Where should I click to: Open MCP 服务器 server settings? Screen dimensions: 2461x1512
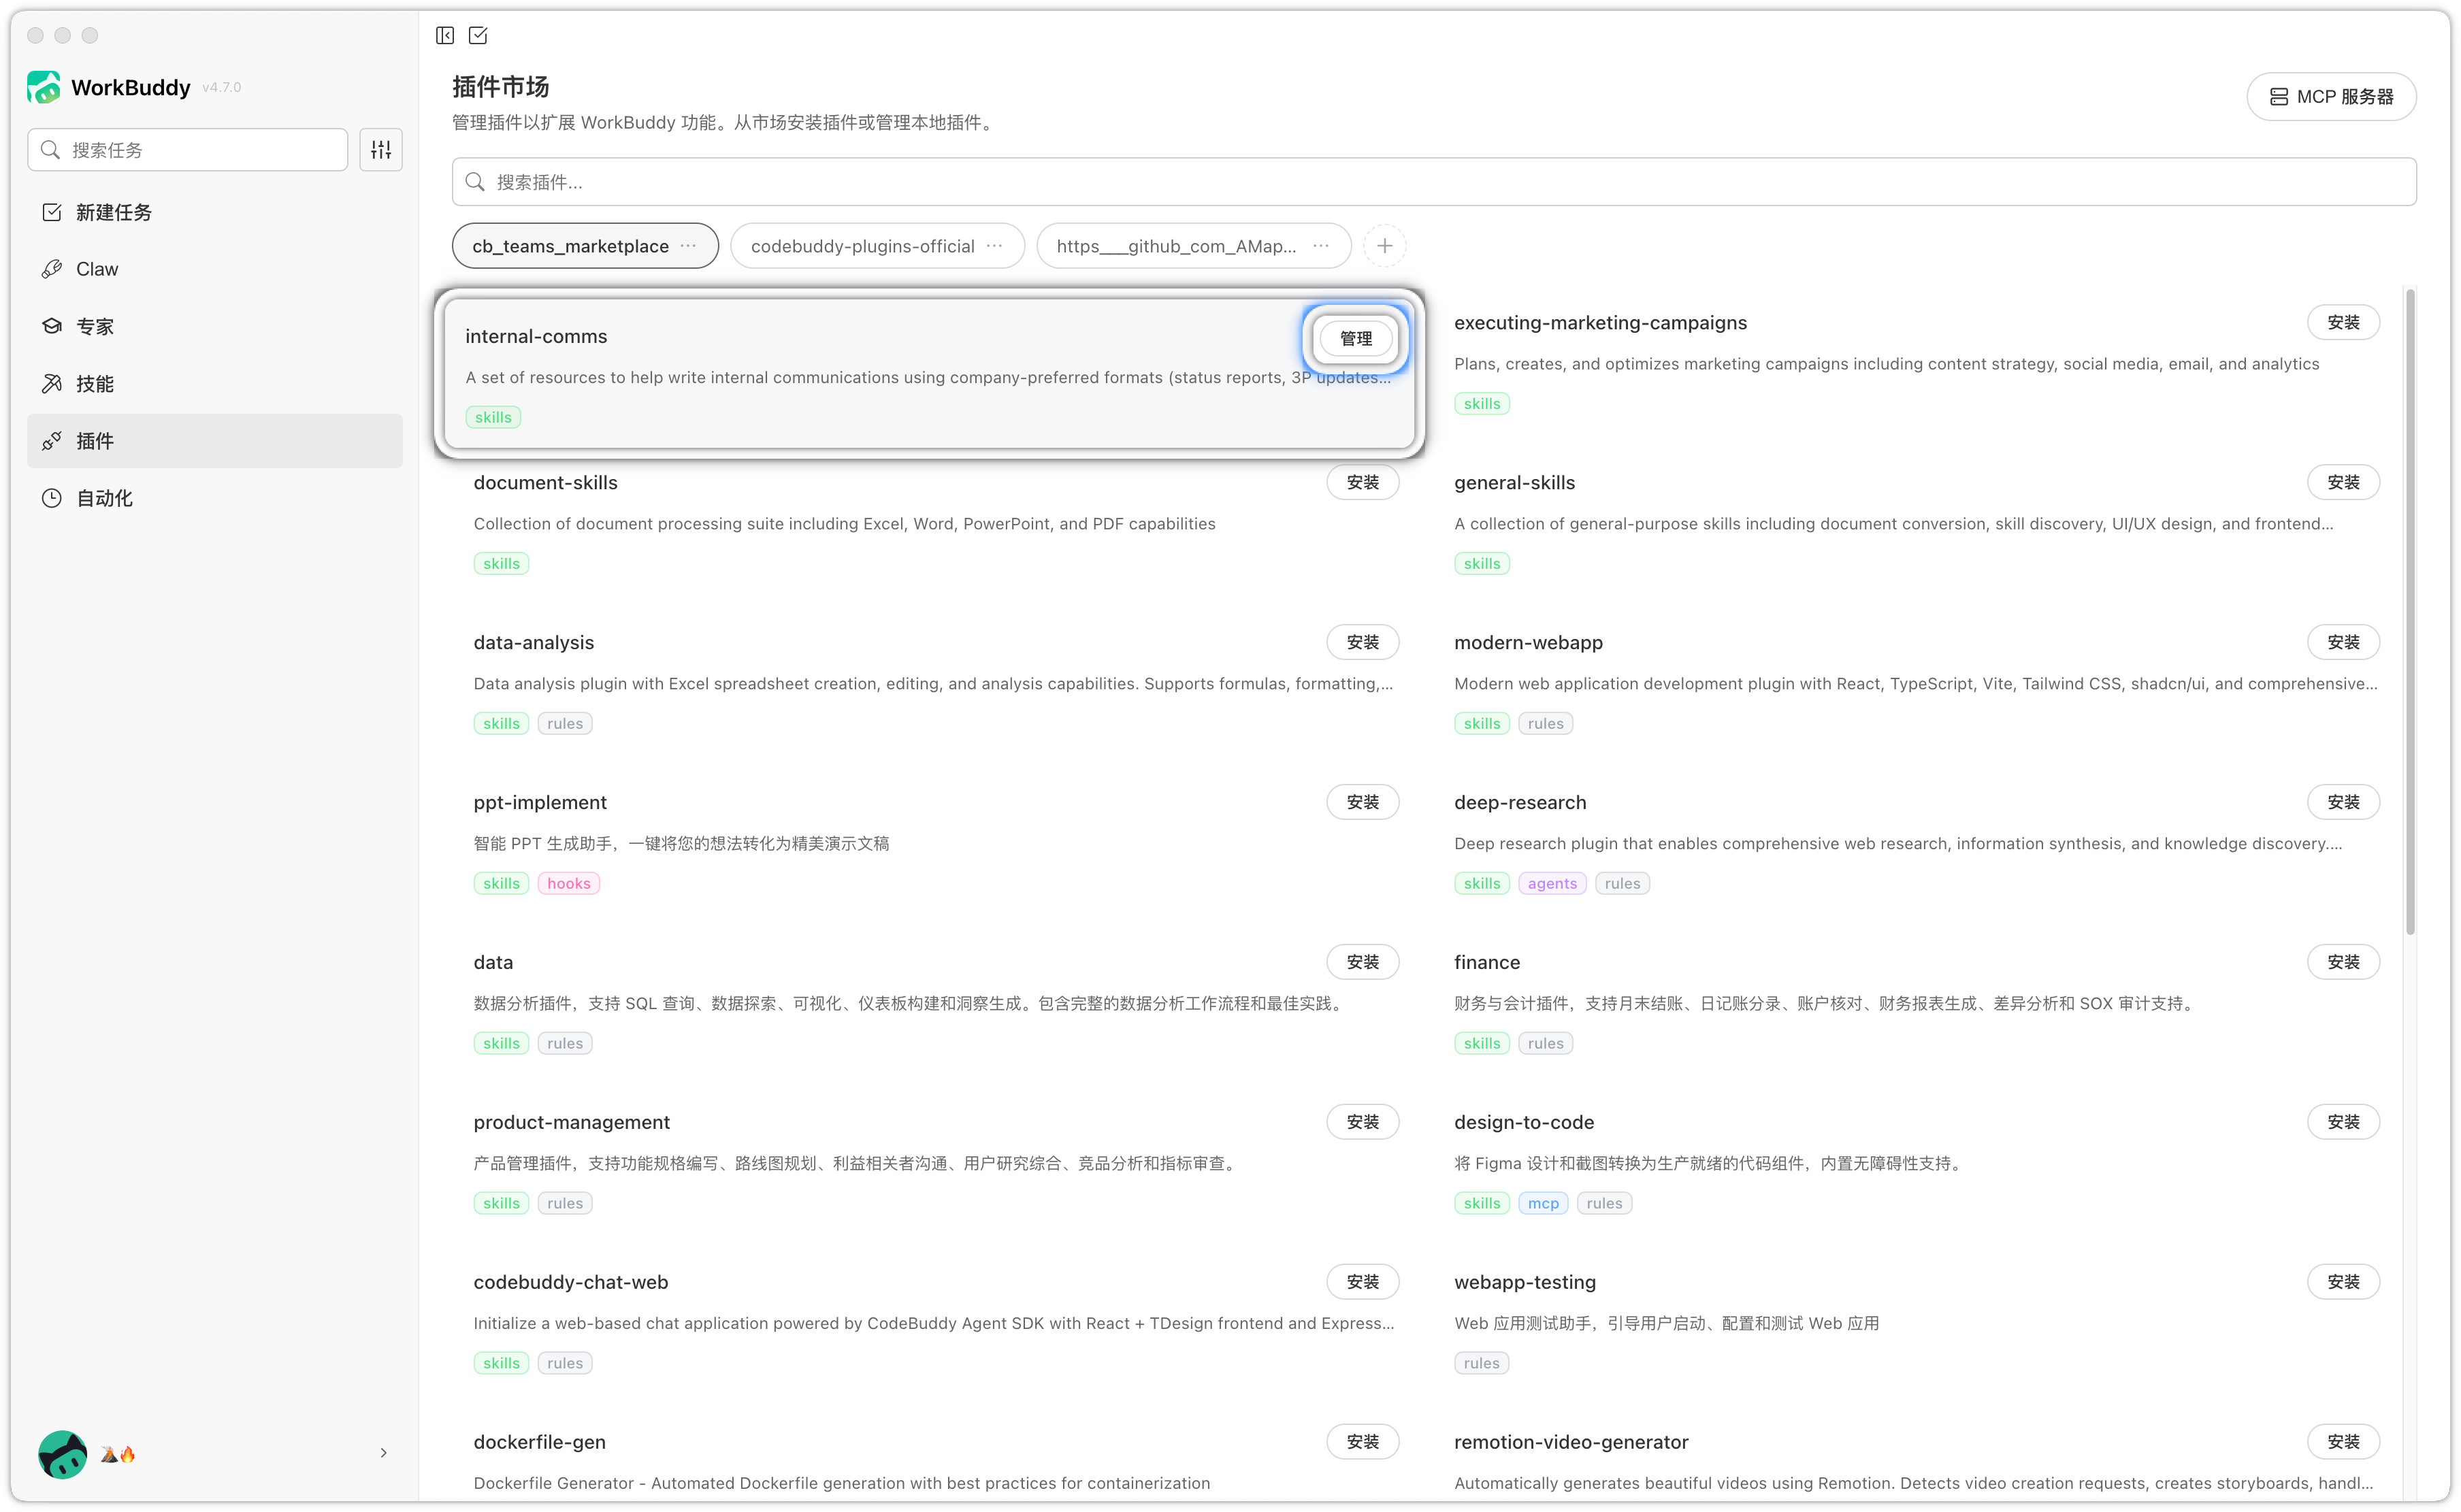(x=2331, y=97)
